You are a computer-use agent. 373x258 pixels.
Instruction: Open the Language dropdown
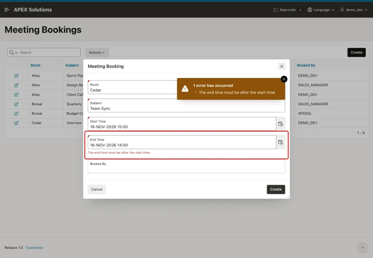point(321,10)
